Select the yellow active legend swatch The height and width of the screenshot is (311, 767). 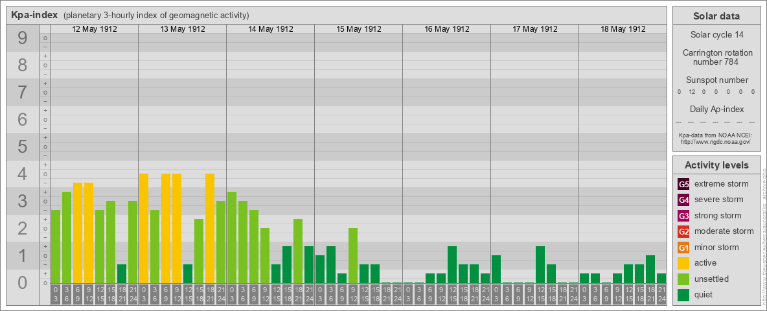pyautogui.click(x=683, y=263)
